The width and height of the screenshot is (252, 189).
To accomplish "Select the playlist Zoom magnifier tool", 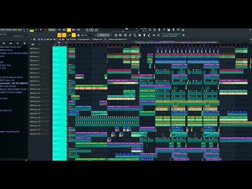I will coord(60,39).
